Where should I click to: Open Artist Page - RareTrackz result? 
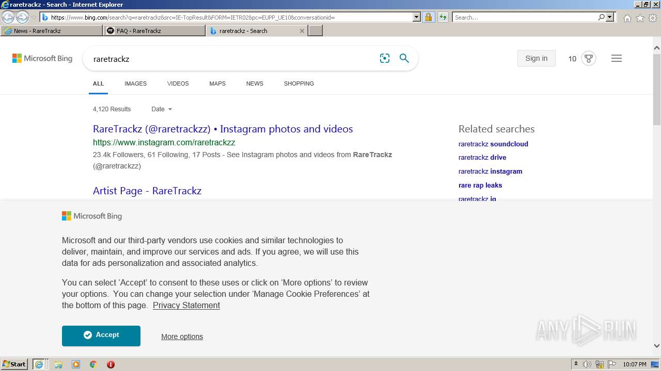click(147, 191)
